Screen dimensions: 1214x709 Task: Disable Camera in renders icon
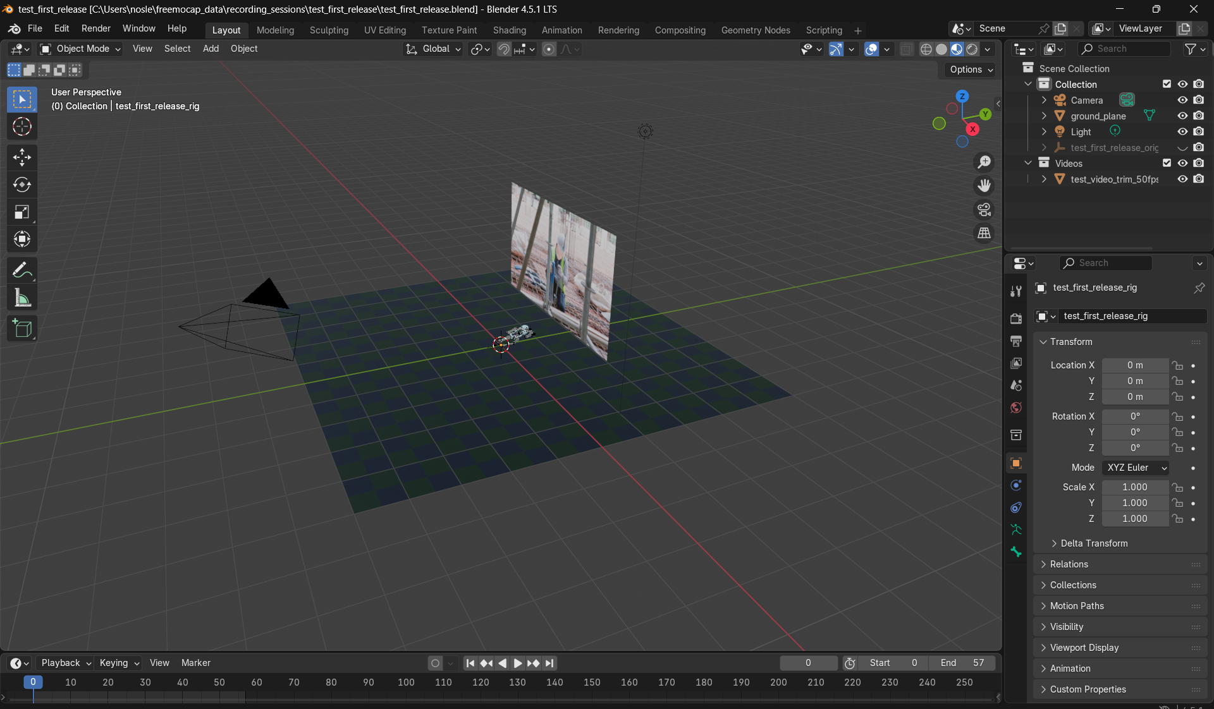[x=1199, y=100]
